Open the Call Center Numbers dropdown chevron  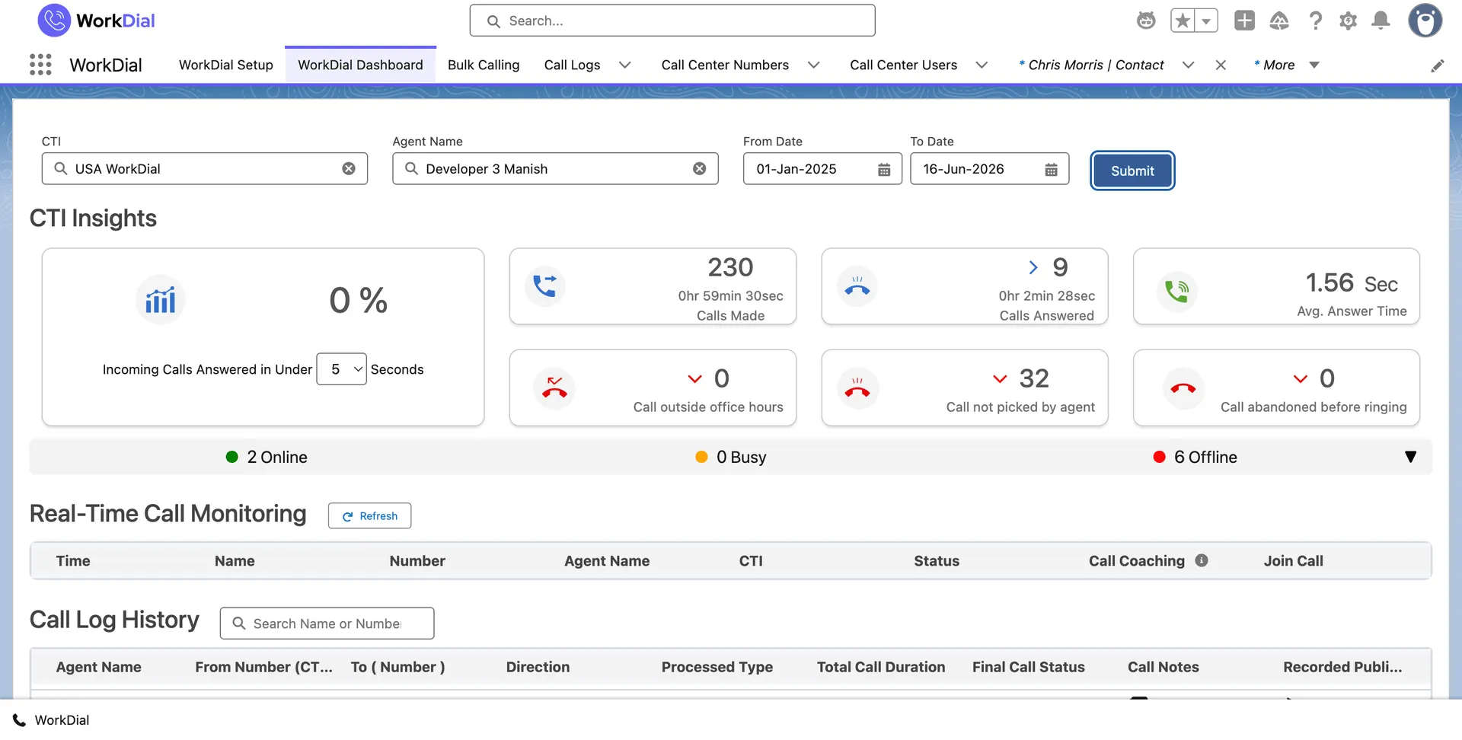click(x=813, y=65)
